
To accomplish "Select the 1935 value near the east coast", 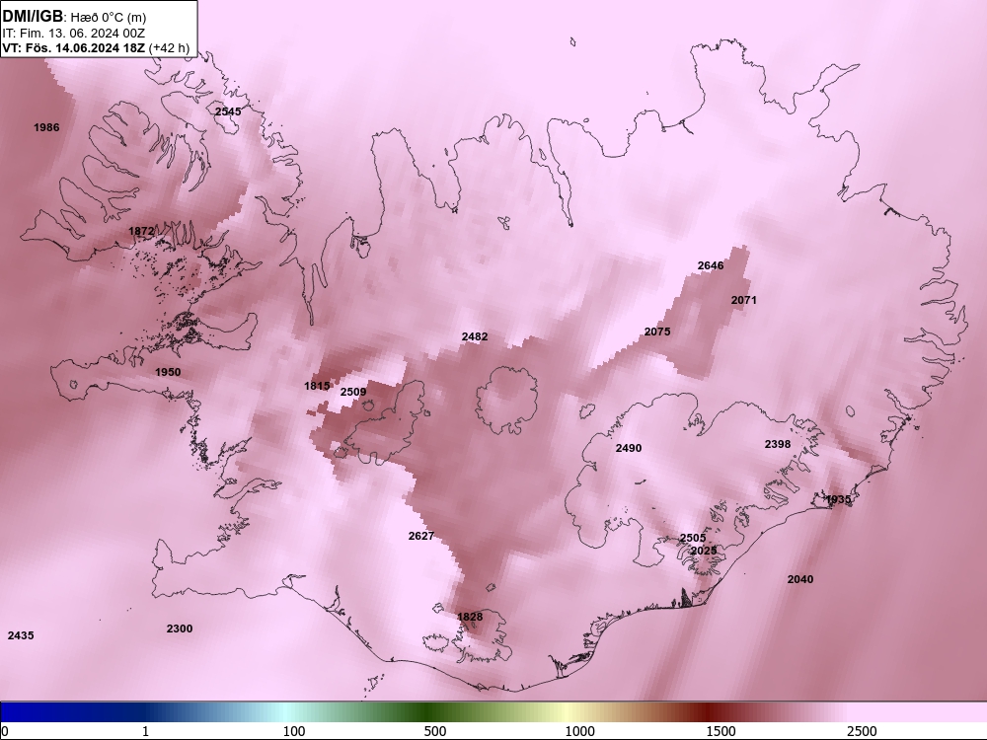I will 838,499.
